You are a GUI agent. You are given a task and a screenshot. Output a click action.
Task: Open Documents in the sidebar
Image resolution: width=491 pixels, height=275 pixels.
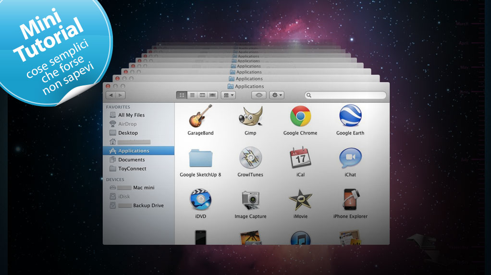[x=138, y=159]
